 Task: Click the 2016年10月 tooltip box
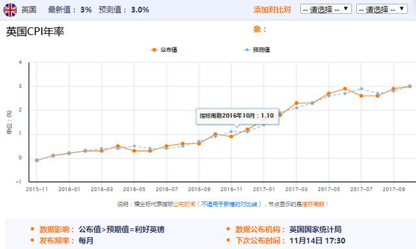pyautogui.click(x=237, y=116)
